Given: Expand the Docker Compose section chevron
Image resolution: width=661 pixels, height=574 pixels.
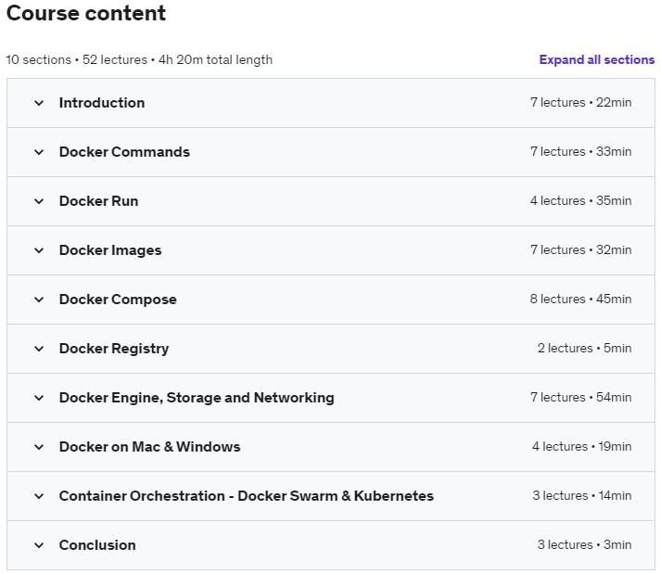Looking at the screenshot, I should coord(39,300).
